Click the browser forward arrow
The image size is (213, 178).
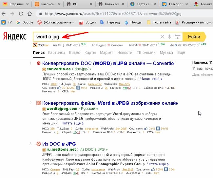point(12,13)
